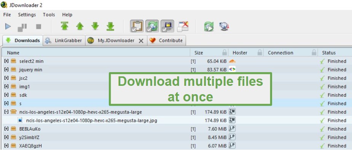The height and width of the screenshot is (150, 352).
Task: Click Finished status of select2 min
Action: pos(337,61)
